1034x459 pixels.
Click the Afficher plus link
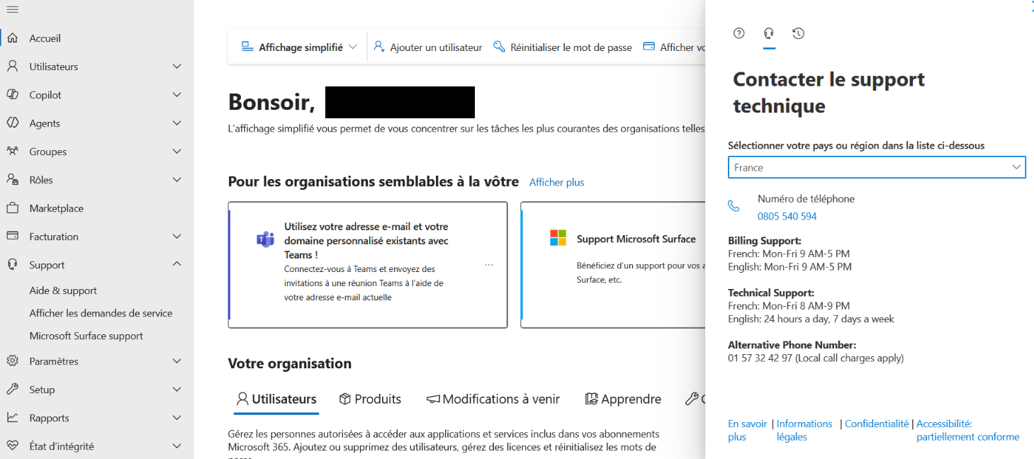[557, 183]
